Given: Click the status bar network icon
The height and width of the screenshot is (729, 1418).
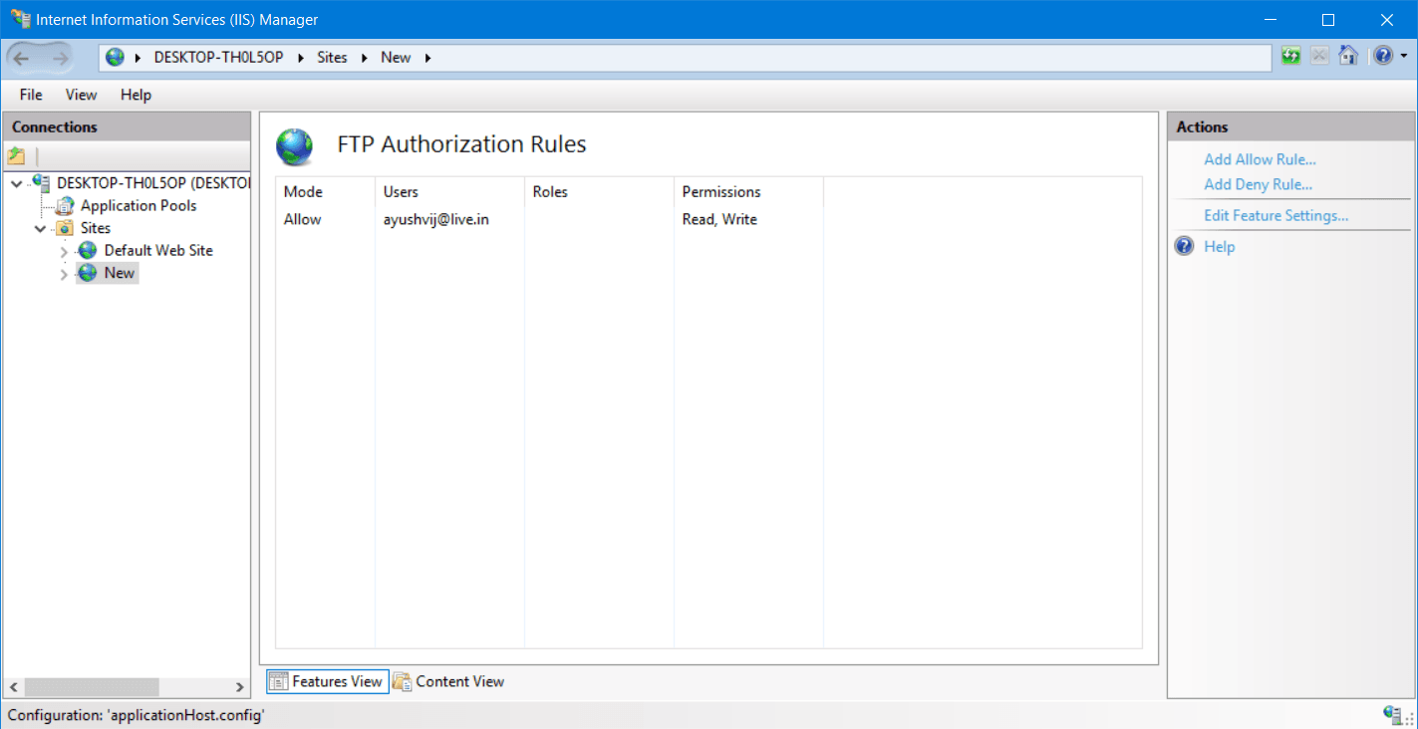Looking at the screenshot, I should [1394, 714].
